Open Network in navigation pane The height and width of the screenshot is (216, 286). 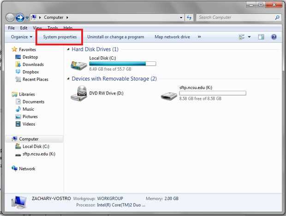[x=27, y=169]
